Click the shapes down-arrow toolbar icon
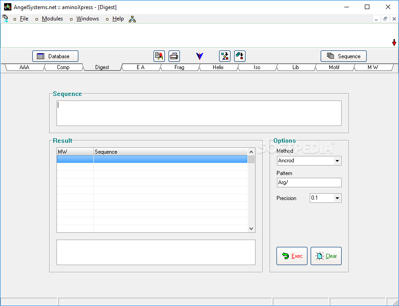This screenshot has width=399, height=306. [225, 56]
